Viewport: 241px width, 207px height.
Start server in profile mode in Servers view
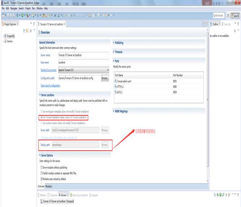tap(223, 195)
